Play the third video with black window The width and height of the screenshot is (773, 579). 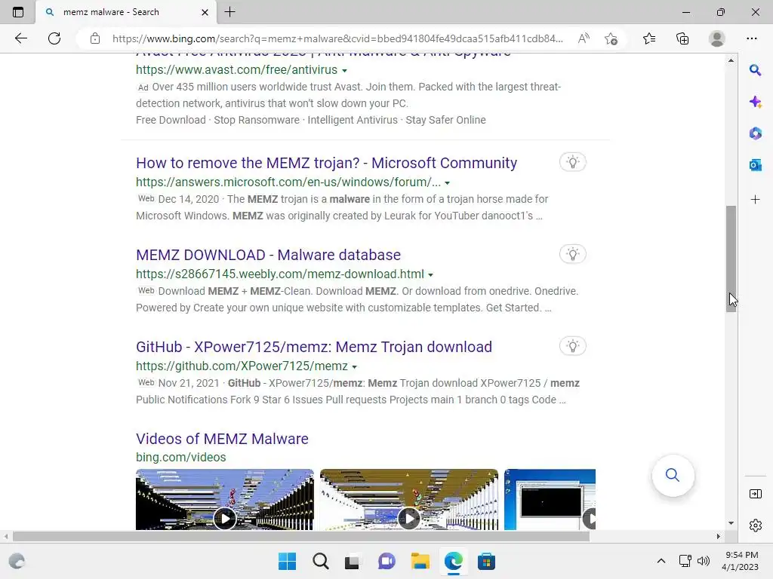pos(550,499)
